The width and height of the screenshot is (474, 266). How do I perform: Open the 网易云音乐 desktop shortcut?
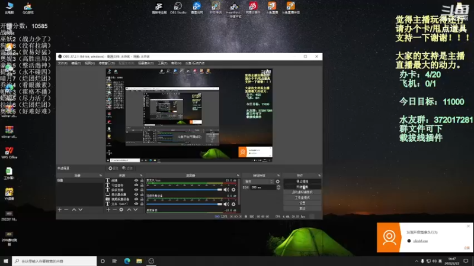pos(253,8)
